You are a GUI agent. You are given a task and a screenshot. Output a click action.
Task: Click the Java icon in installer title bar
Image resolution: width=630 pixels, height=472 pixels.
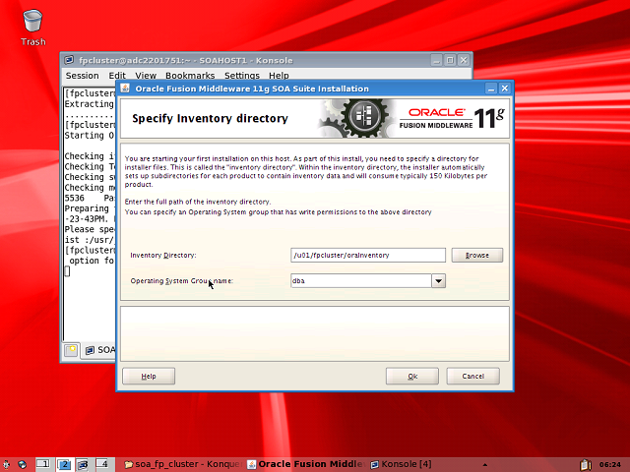pos(125,88)
